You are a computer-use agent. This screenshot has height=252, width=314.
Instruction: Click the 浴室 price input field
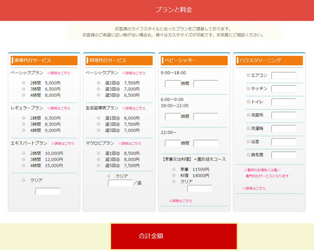pyautogui.click(x=284, y=142)
